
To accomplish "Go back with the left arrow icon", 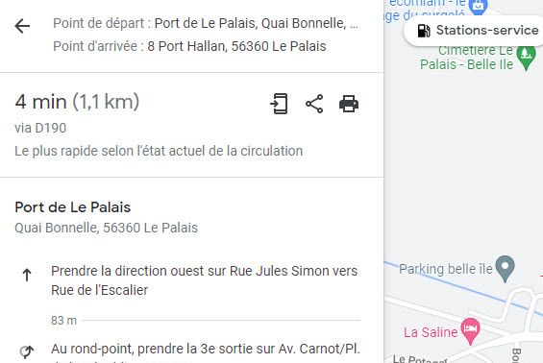I will point(22,26).
